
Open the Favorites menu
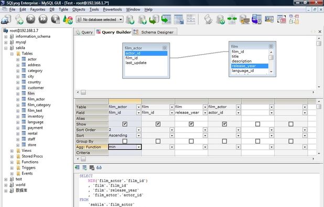[x=38, y=9]
